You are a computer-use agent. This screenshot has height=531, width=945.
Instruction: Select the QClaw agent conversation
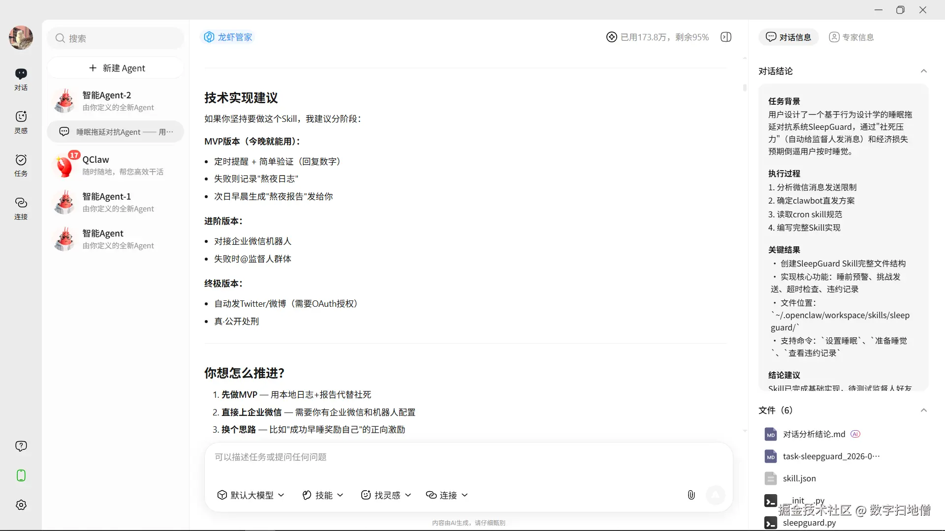[x=116, y=165]
